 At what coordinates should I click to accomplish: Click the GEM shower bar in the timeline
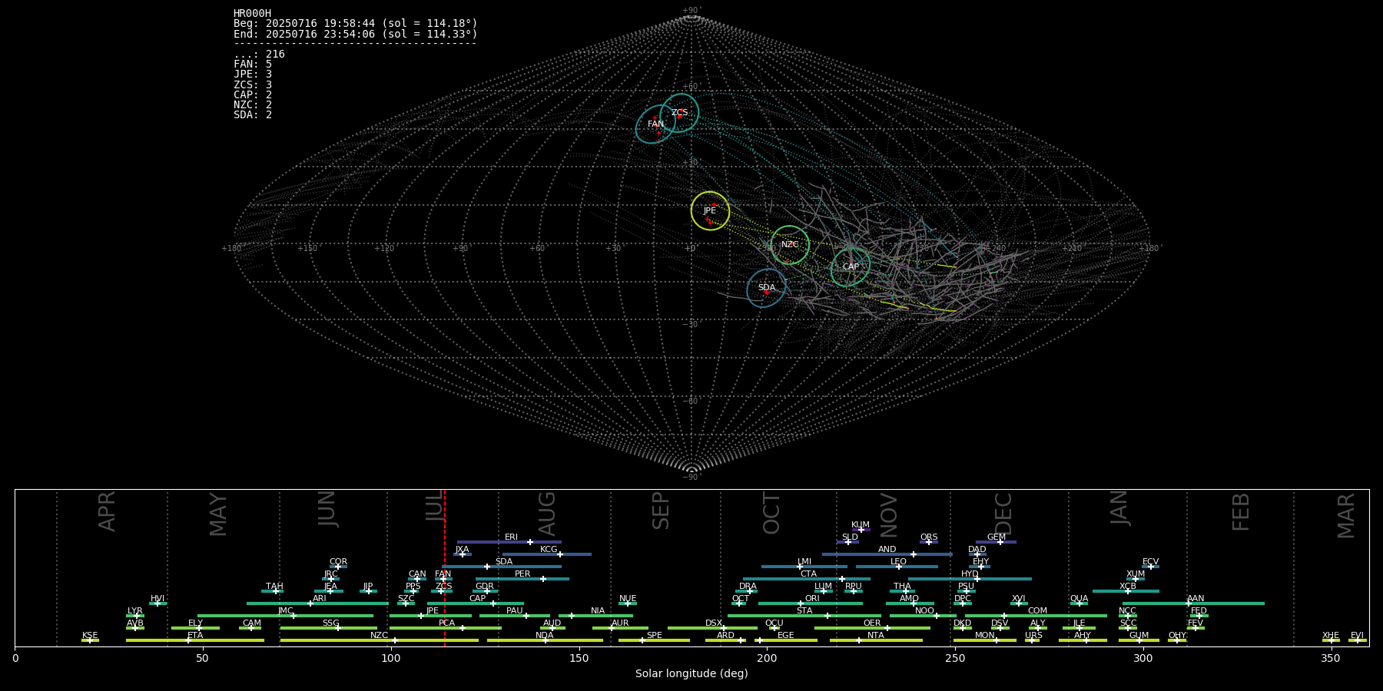tap(996, 542)
